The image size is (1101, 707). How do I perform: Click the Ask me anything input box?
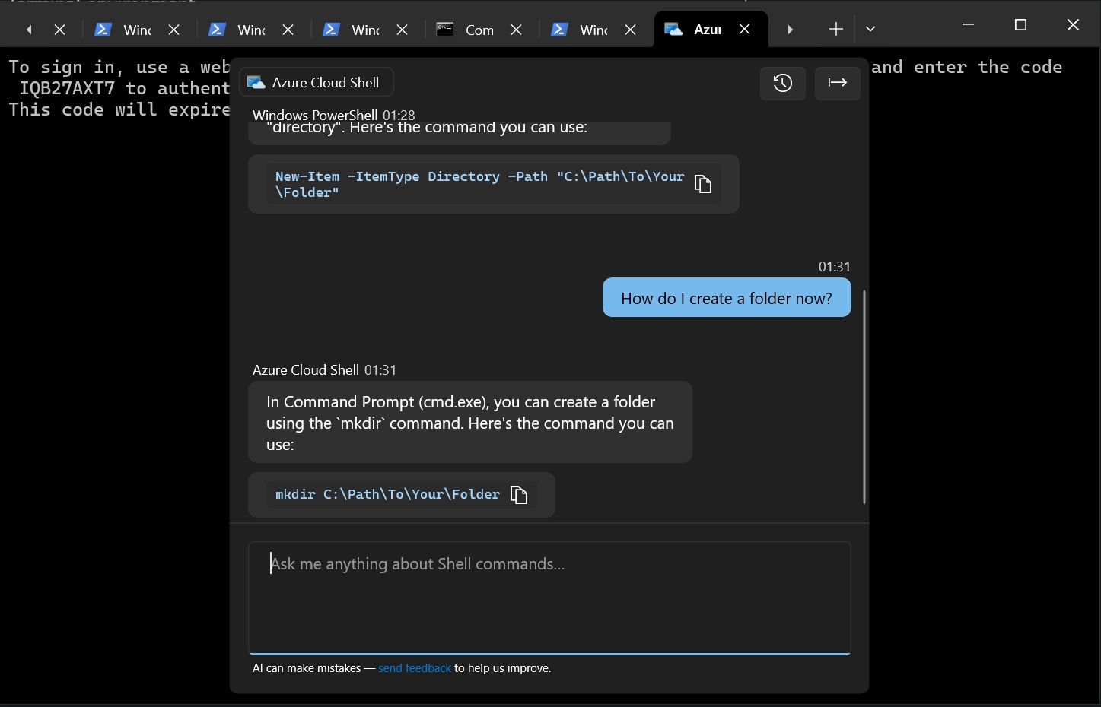(549, 597)
